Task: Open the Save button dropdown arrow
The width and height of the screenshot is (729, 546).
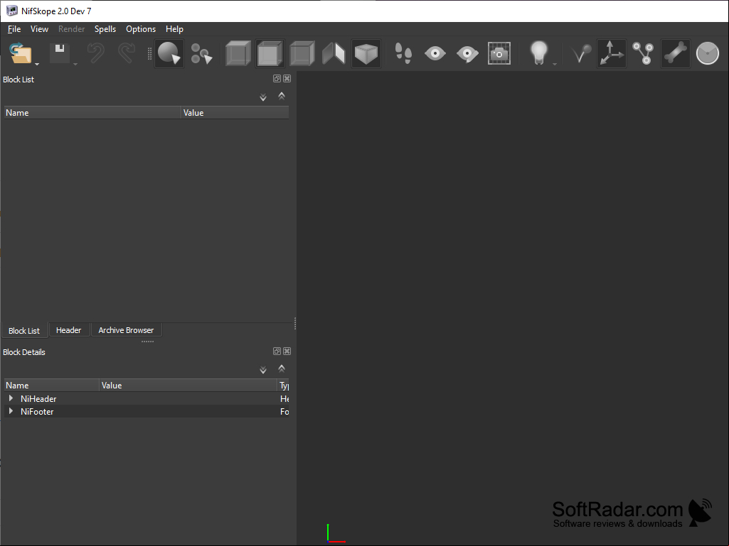Action: [75, 64]
